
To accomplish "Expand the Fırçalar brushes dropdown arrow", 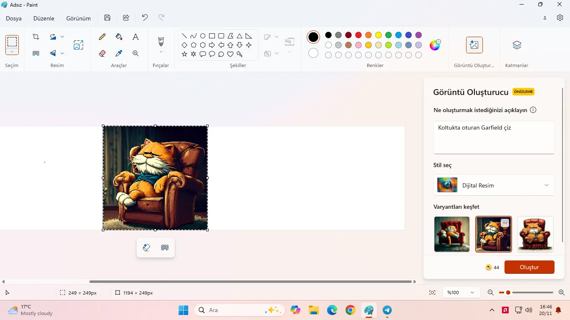I will click(161, 52).
